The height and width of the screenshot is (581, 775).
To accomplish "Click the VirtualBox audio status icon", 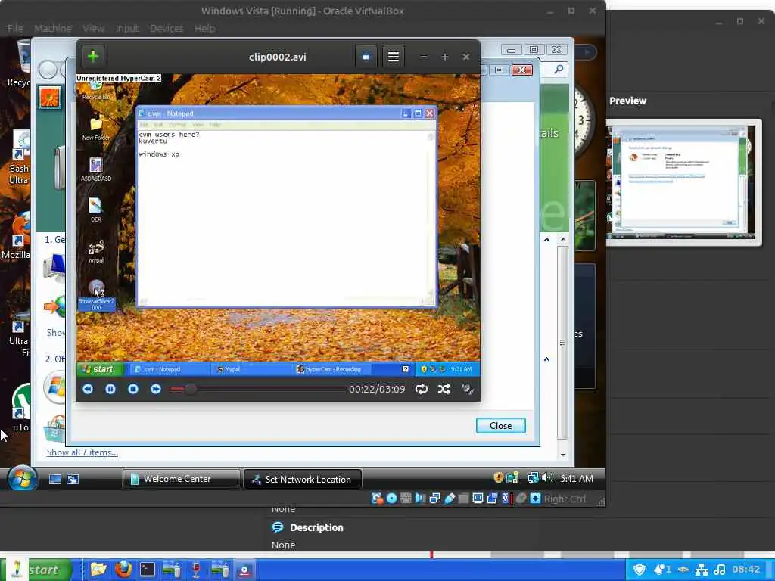I will pos(420,499).
